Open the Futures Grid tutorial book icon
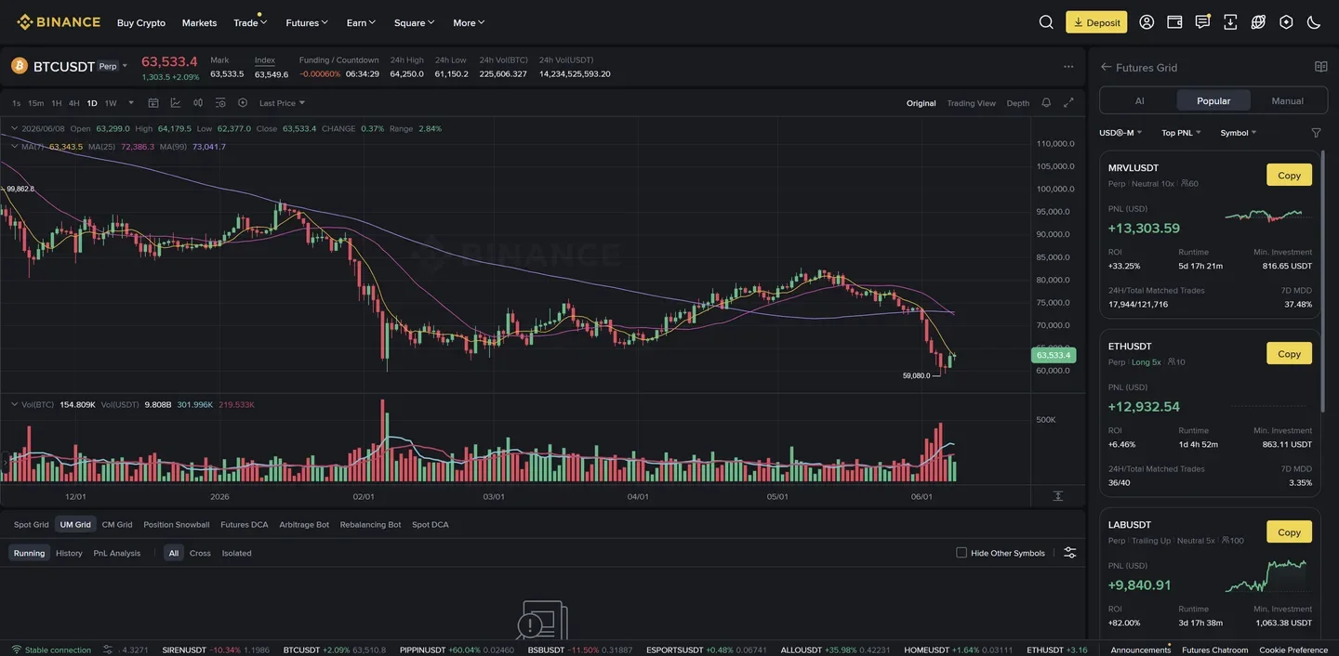 pos(1320,67)
